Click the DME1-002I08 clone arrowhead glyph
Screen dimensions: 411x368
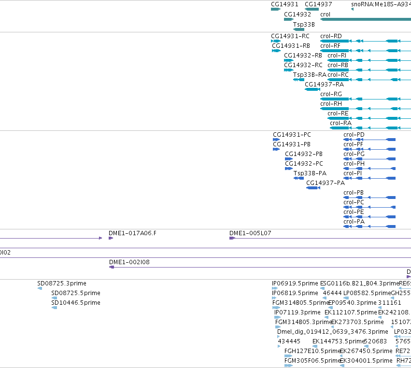coord(112,267)
